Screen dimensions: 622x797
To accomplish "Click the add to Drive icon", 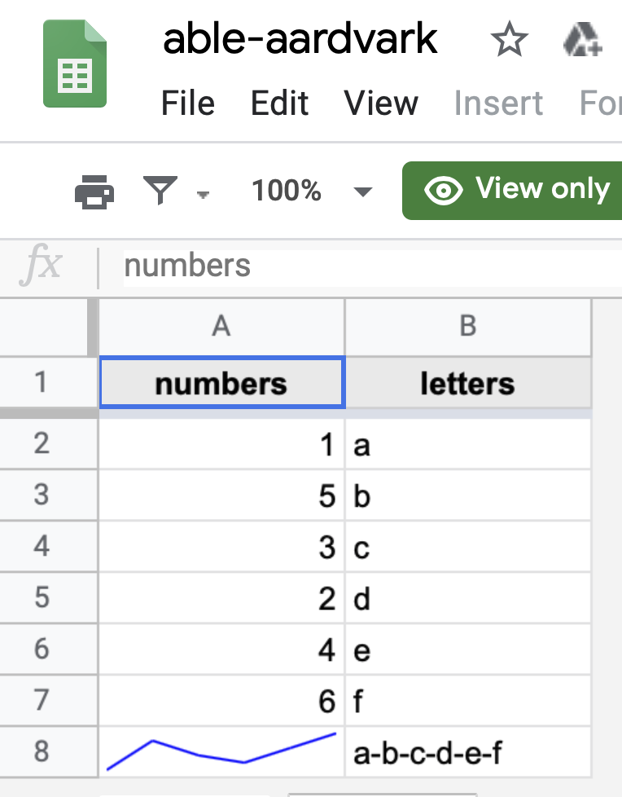I will (x=582, y=40).
